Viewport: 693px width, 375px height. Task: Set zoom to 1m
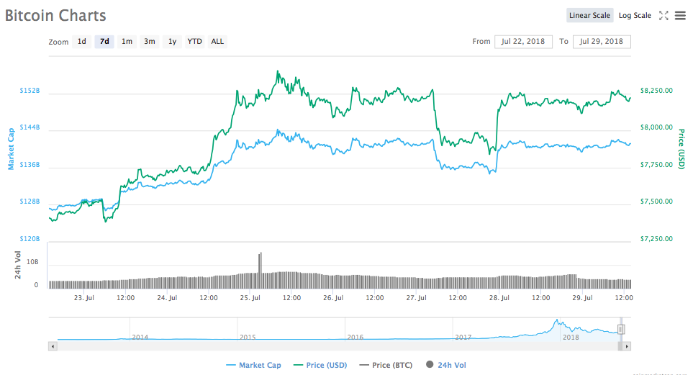(x=127, y=42)
